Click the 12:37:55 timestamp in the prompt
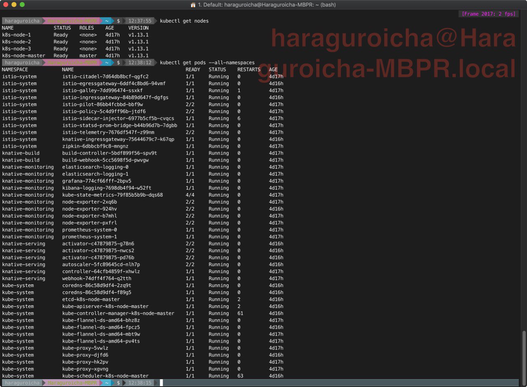This screenshot has height=387, width=527. [140, 21]
